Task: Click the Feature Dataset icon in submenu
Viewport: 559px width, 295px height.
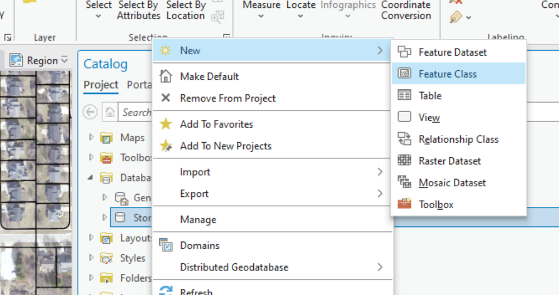Action: [x=404, y=52]
